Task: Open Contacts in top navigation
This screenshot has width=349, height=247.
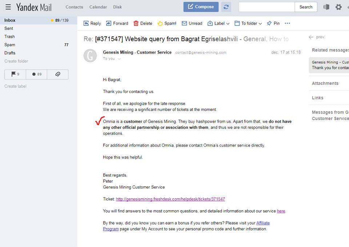Action: [x=74, y=7]
